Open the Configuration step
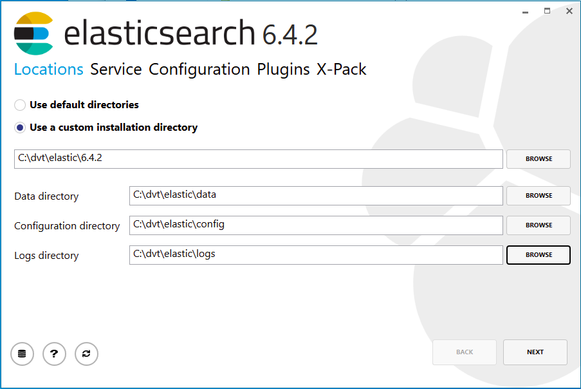The image size is (581, 389). coord(199,70)
